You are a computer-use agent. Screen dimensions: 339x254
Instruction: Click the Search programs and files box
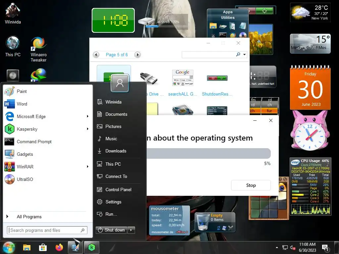(47, 230)
